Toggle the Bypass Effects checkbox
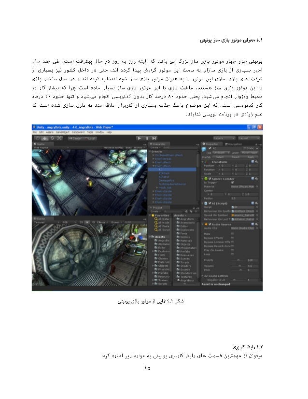Image resolution: width=308 pixels, height=399 pixels. point(232,238)
